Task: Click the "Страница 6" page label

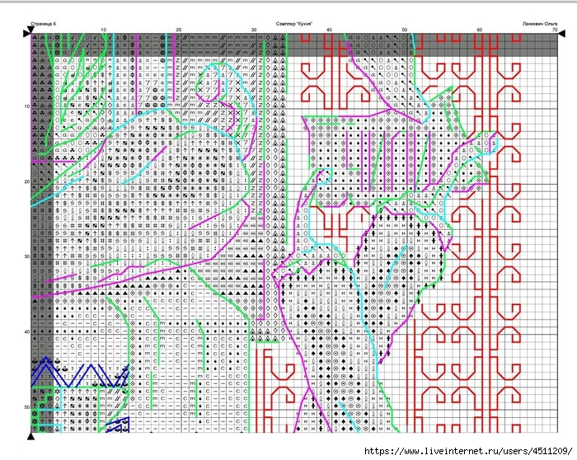Action: 44,24
